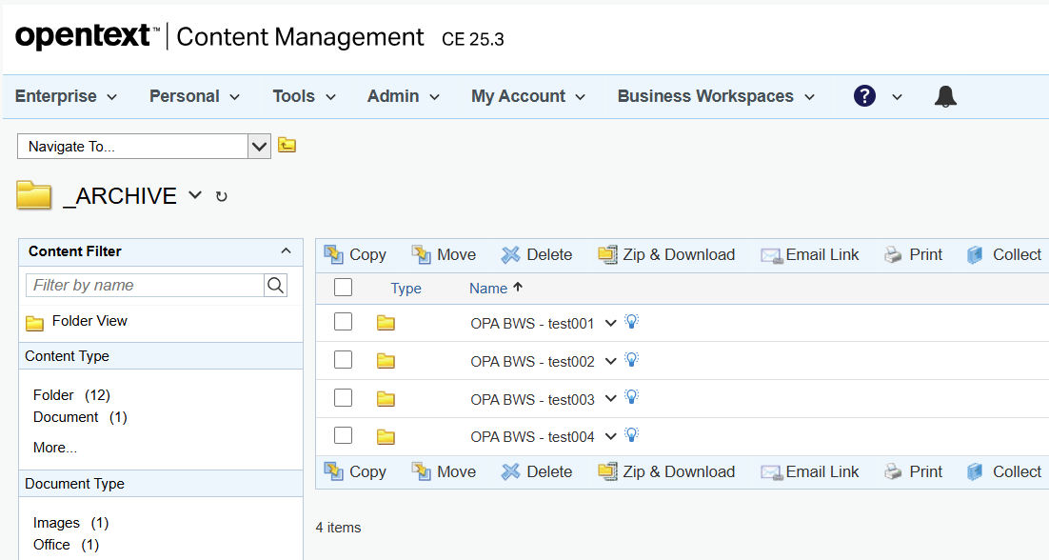The height and width of the screenshot is (560, 1049).
Task: Open the Personal menu
Action: tap(195, 96)
